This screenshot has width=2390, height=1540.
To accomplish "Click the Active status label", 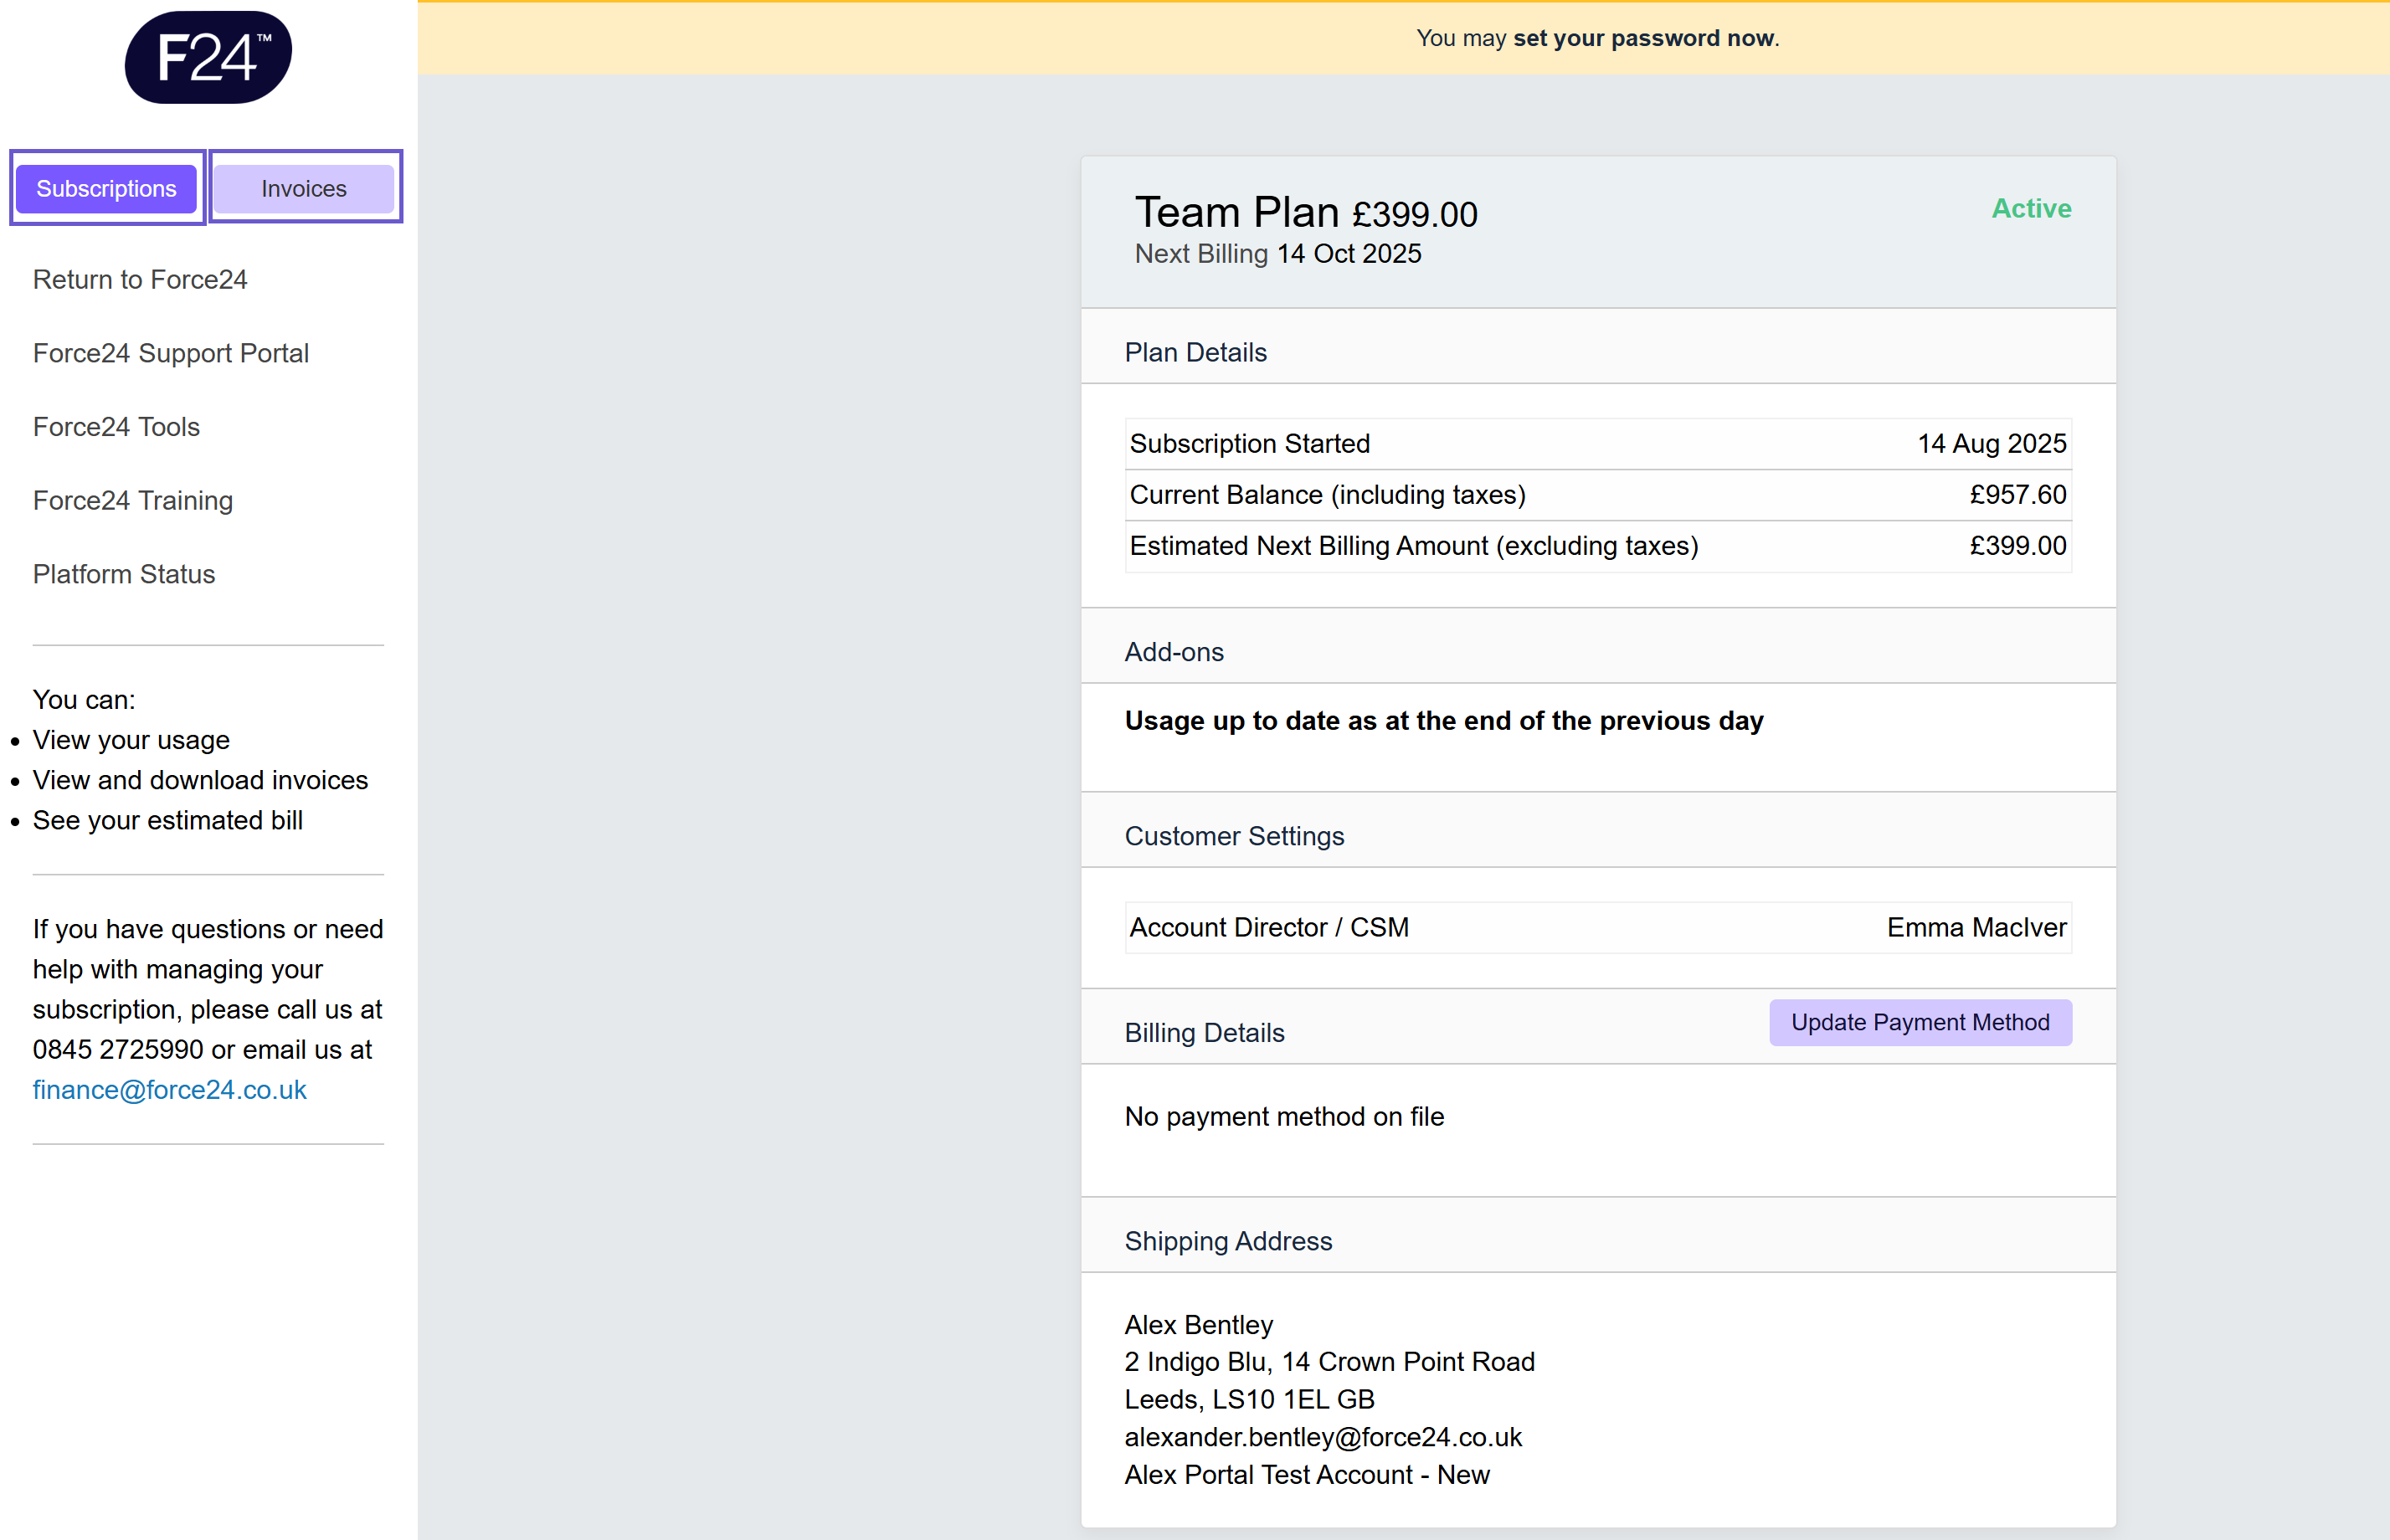I will click(2031, 208).
